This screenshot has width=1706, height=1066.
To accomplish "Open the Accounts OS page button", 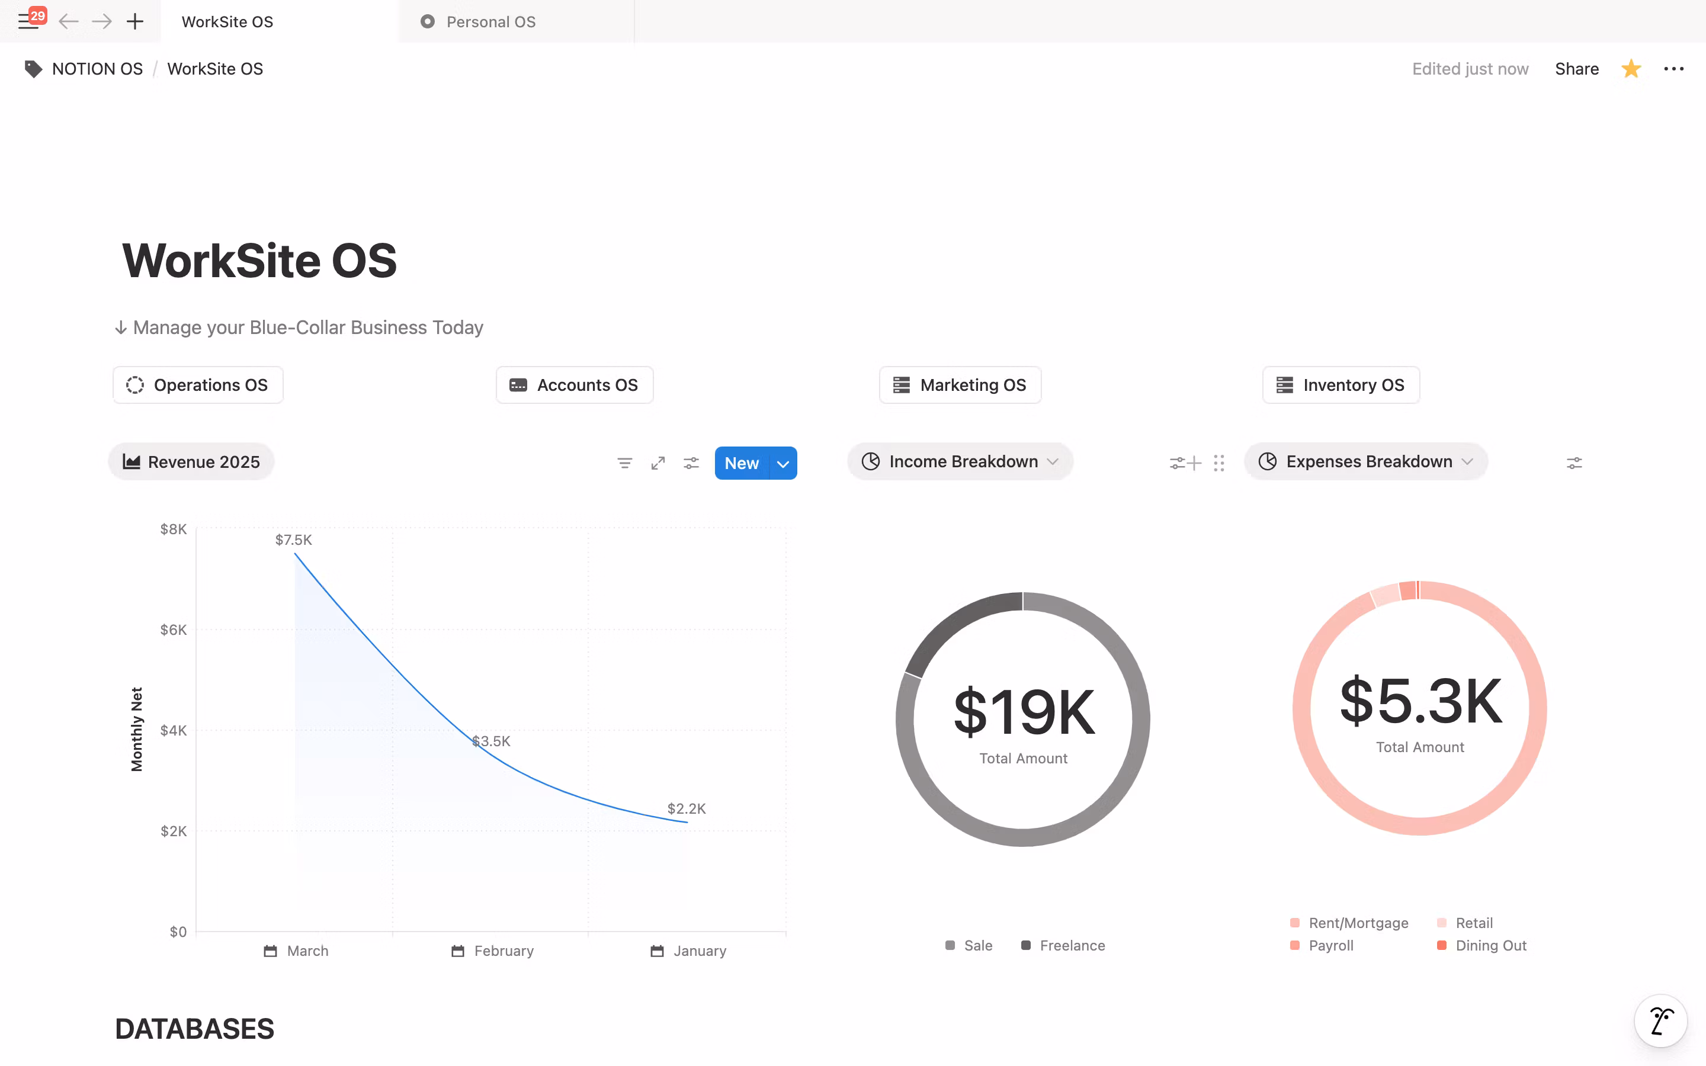I will pos(575,385).
